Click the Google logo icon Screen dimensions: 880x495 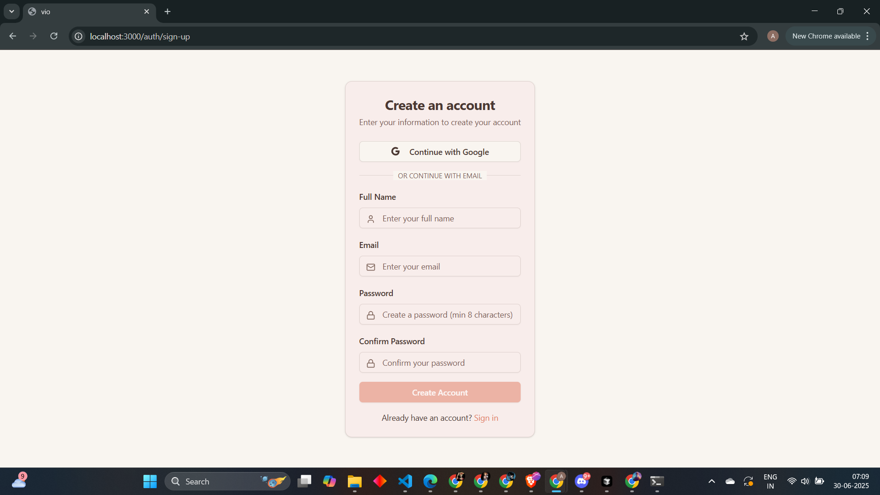click(395, 152)
